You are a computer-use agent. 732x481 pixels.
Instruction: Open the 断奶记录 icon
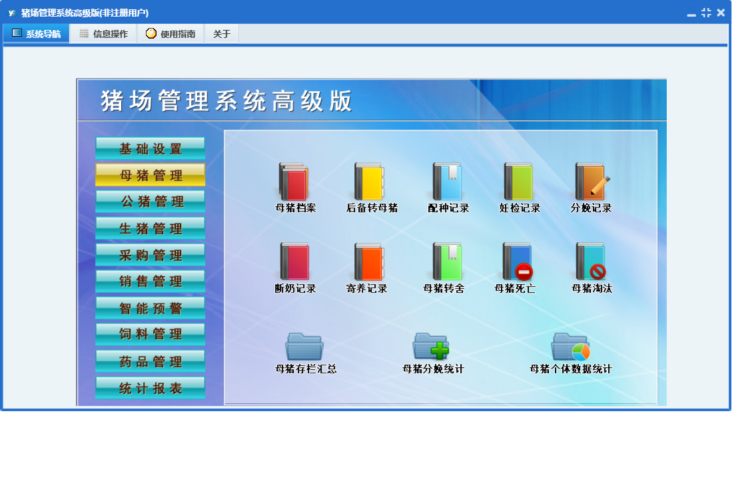pos(294,261)
